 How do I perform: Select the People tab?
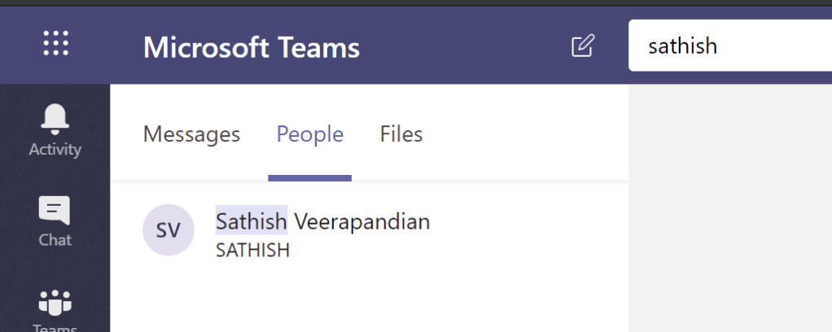(x=309, y=134)
